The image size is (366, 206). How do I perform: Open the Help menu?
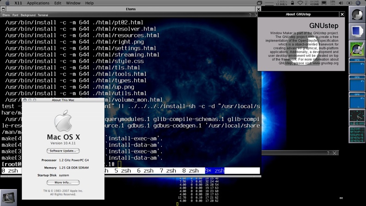click(x=89, y=3)
